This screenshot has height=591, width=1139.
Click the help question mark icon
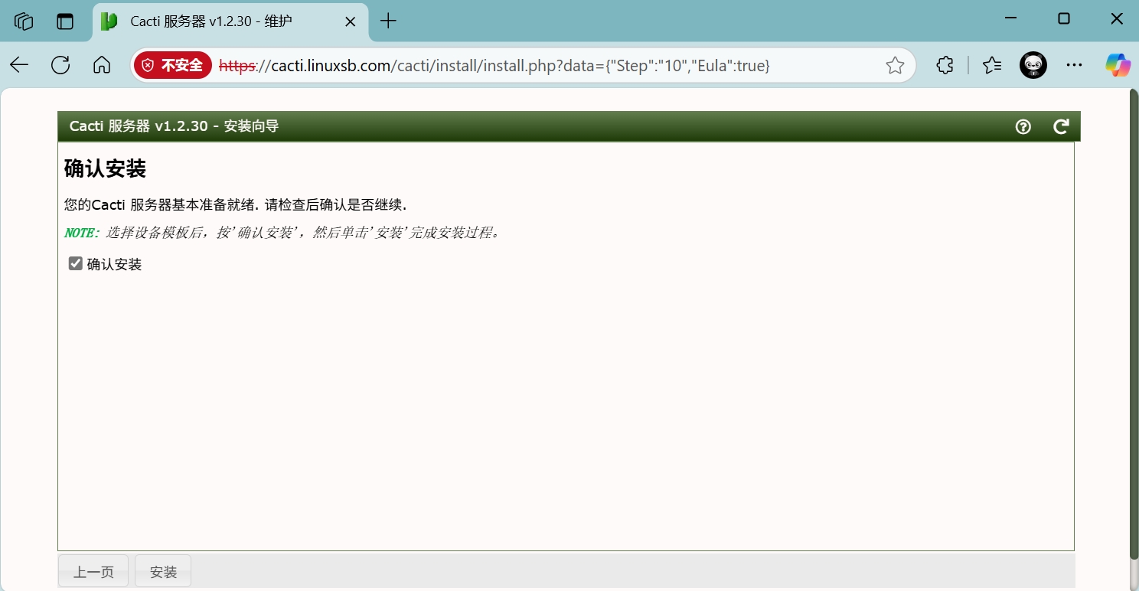[1023, 127]
